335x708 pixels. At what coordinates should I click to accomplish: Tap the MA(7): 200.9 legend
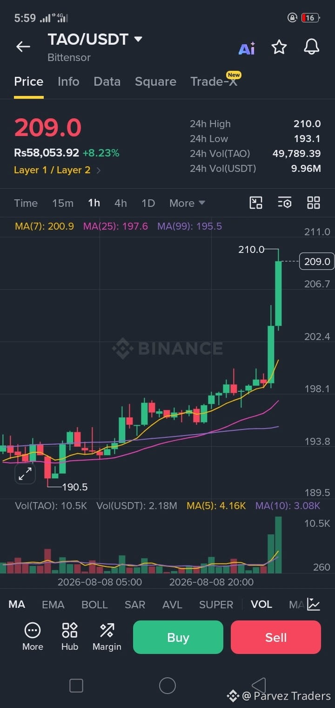coord(44,226)
